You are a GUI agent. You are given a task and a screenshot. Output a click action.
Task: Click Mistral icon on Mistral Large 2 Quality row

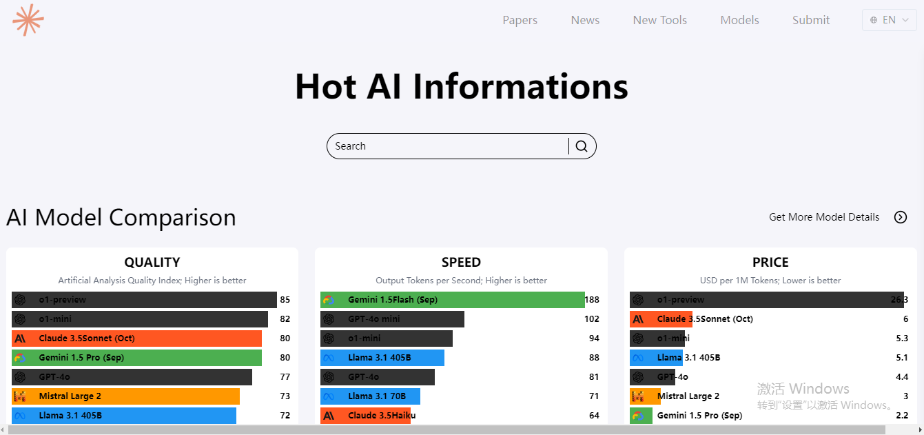[x=20, y=396]
